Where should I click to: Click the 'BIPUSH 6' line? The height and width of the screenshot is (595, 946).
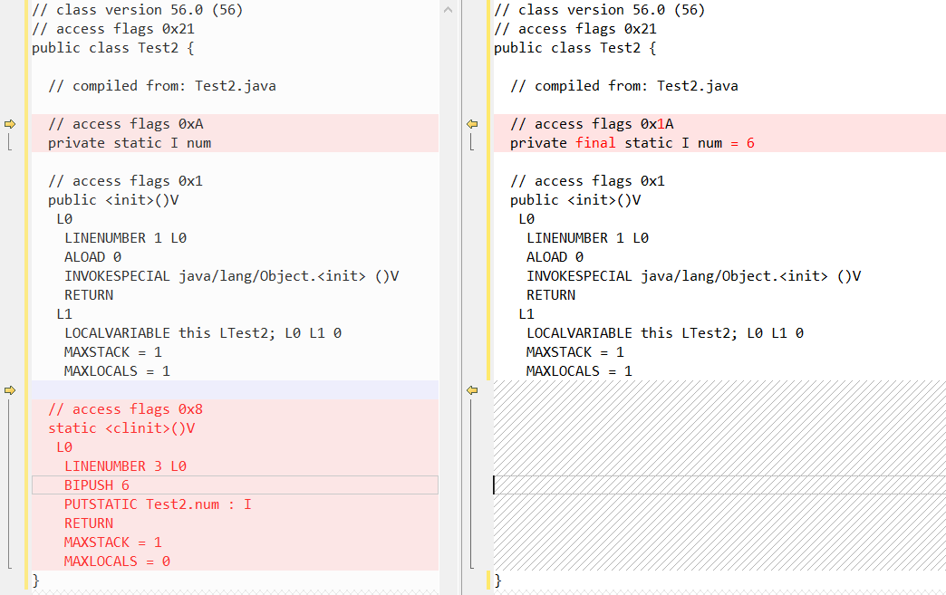[x=97, y=485]
